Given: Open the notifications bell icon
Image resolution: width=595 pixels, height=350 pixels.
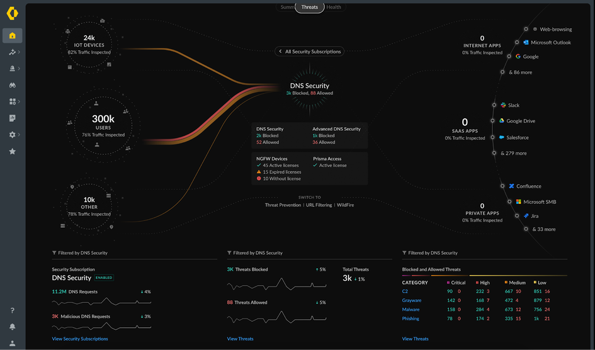Looking at the screenshot, I should (12, 327).
